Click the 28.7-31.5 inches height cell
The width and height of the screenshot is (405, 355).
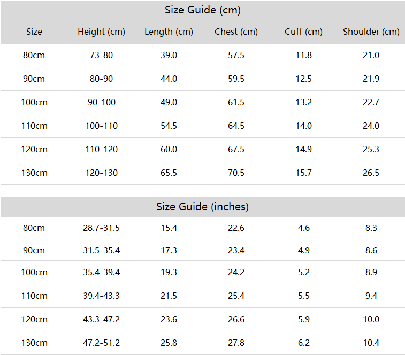pyautogui.click(x=101, y=228)
